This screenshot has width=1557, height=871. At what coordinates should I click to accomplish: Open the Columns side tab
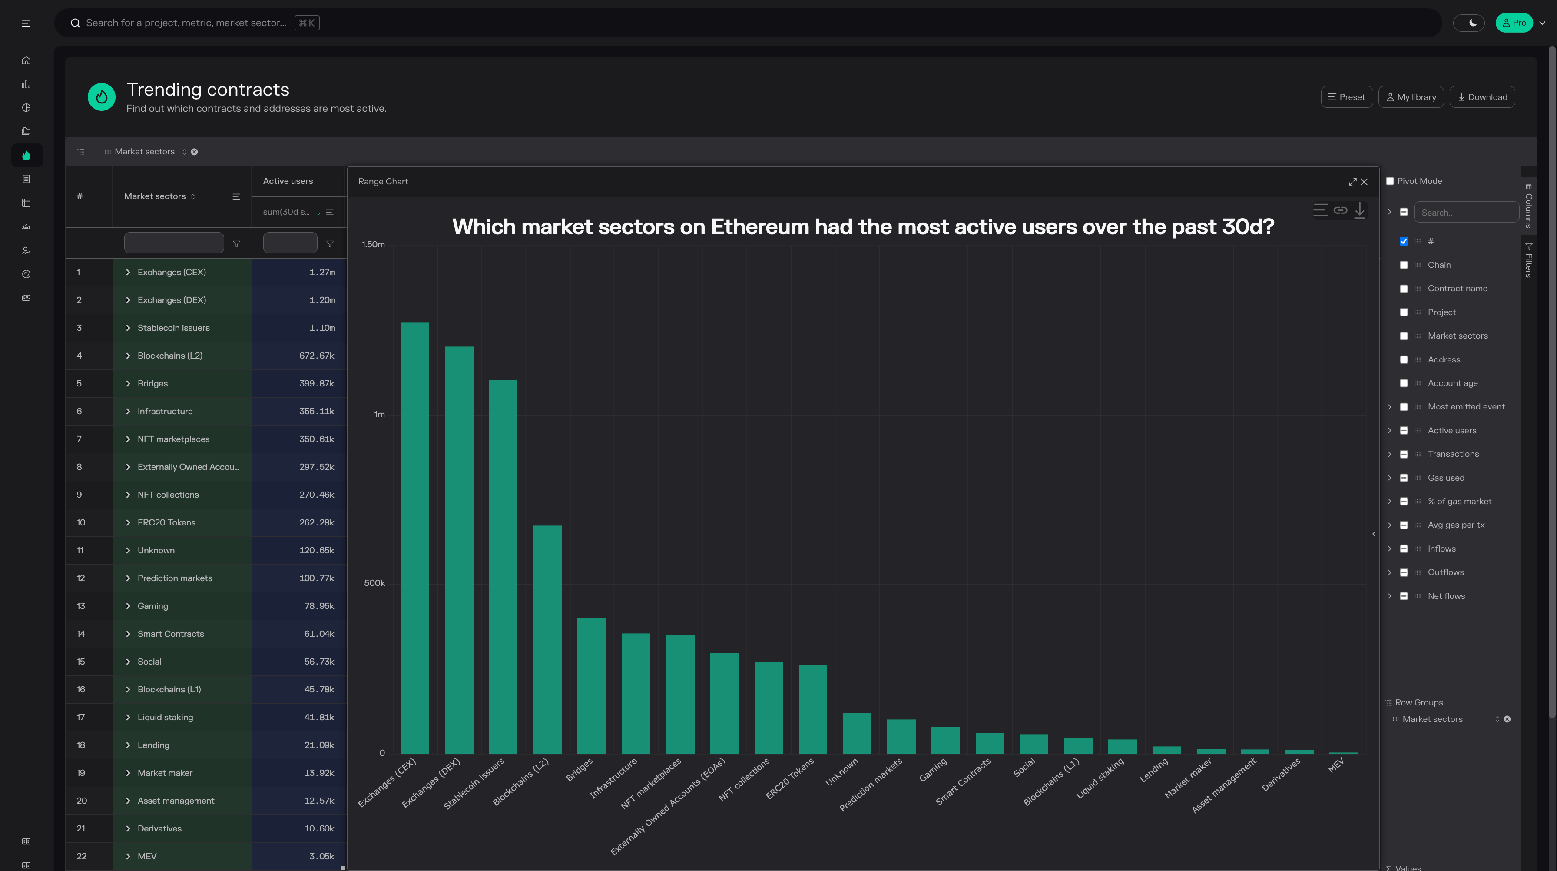(1529, 206)
